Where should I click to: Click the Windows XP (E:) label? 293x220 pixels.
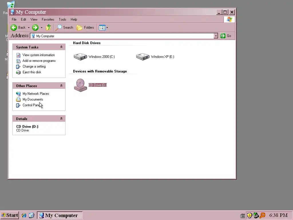tap(163, 57)
